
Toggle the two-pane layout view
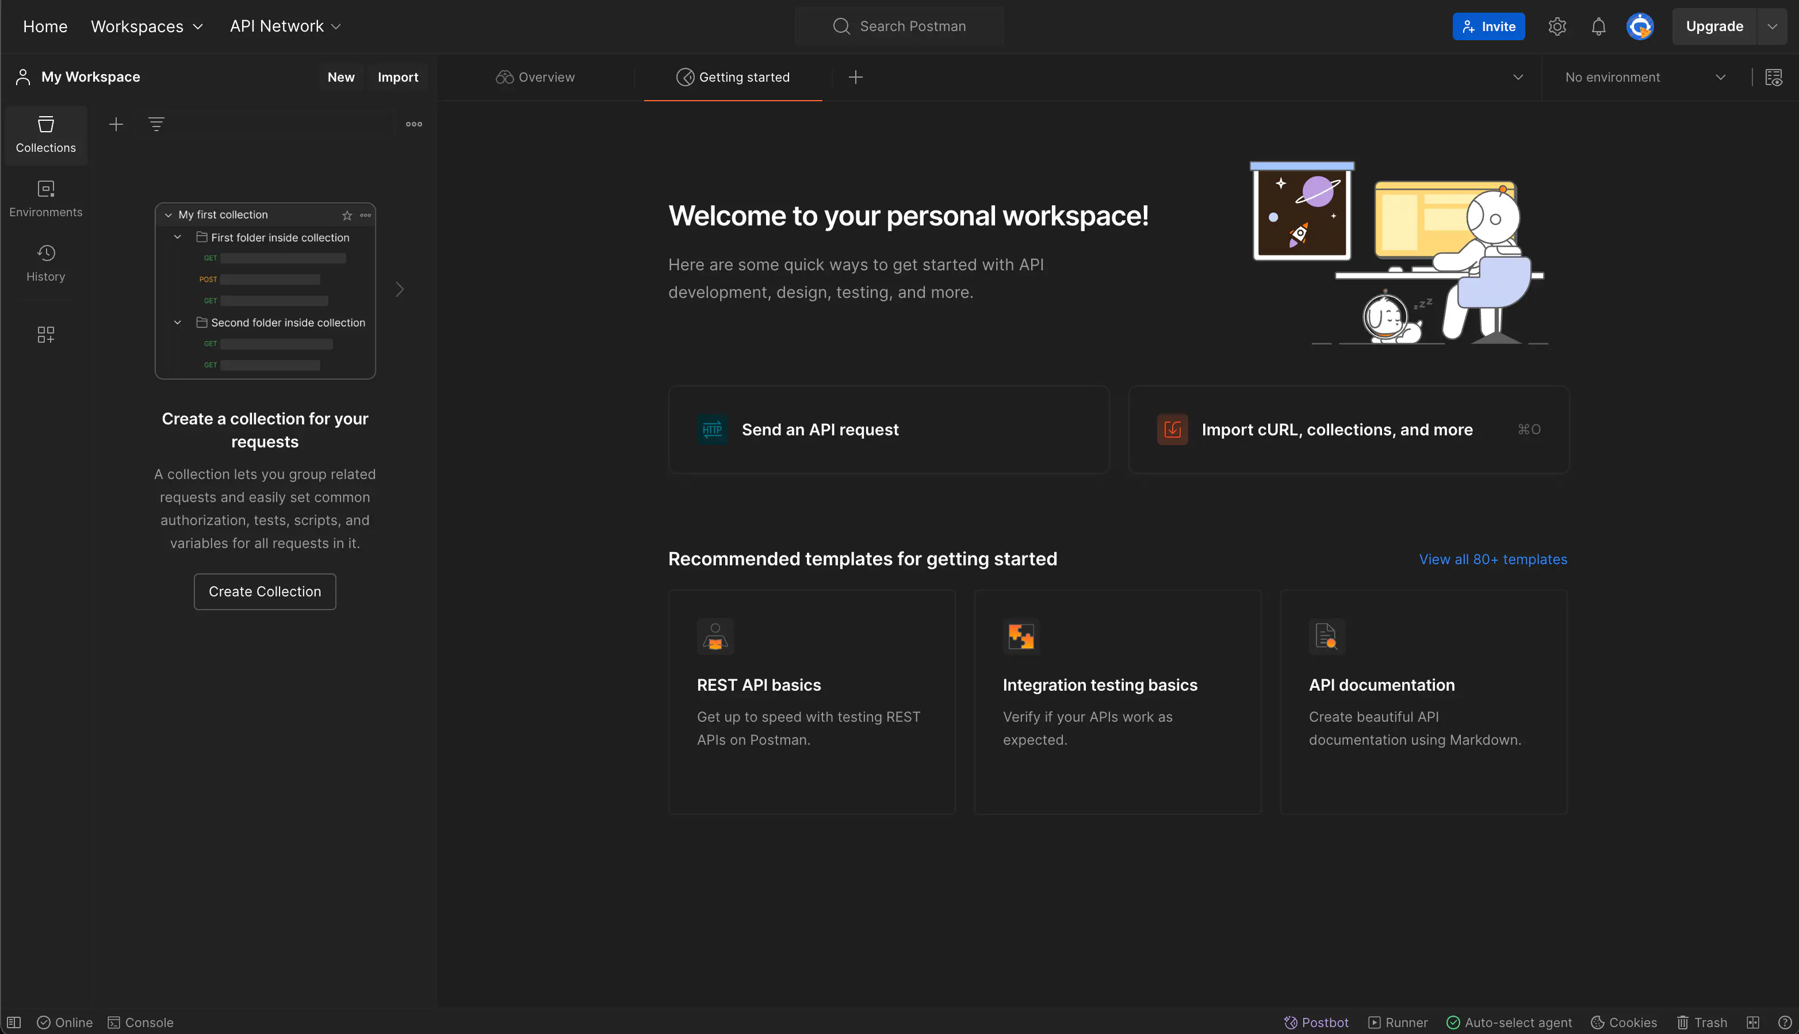coord(1753,1022)
